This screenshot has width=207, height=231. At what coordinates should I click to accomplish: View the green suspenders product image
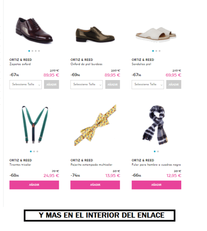coord(35,124)
